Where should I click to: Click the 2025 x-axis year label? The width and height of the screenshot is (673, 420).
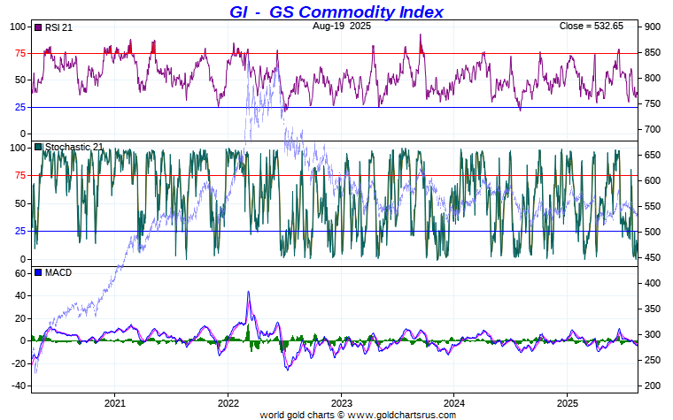pyautogui.click(x=567, y=403)
